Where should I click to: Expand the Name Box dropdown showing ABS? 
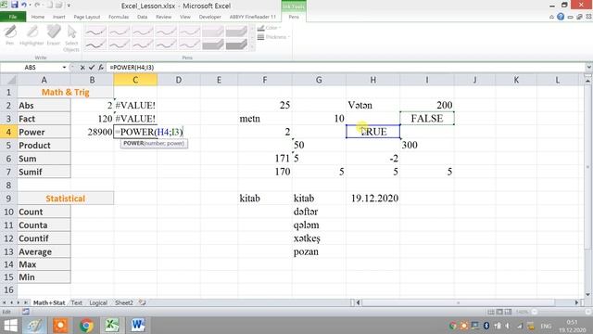64,68
